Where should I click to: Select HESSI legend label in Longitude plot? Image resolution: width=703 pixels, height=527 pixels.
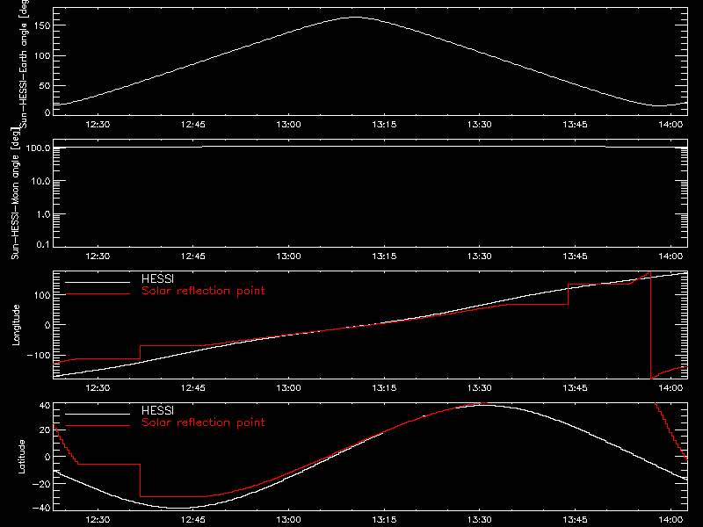(157, 278)
